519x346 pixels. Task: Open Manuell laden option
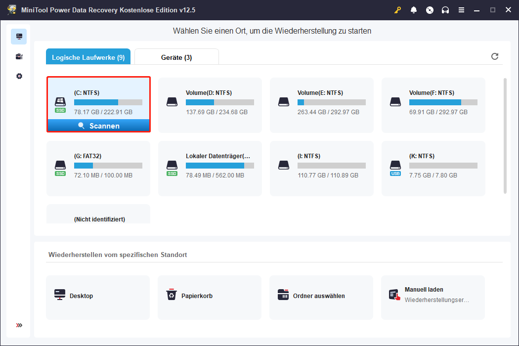pos(433,298)
